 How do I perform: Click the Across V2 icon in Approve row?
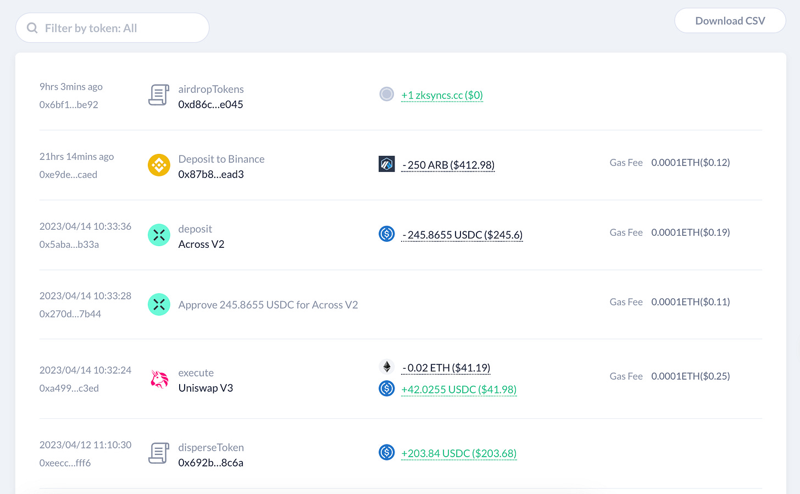click(159, 304)
